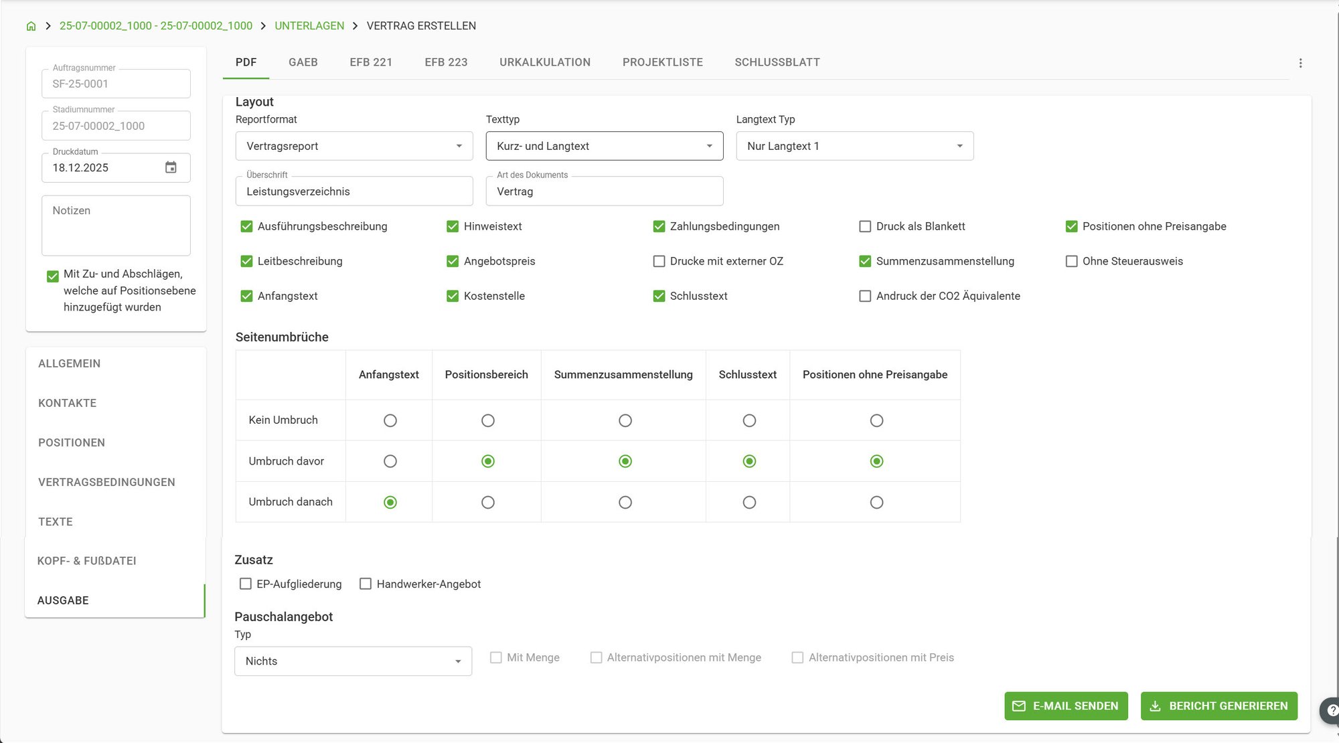Open the three-dot more options menu
1339x743 pixels.
coord(1300,63)
